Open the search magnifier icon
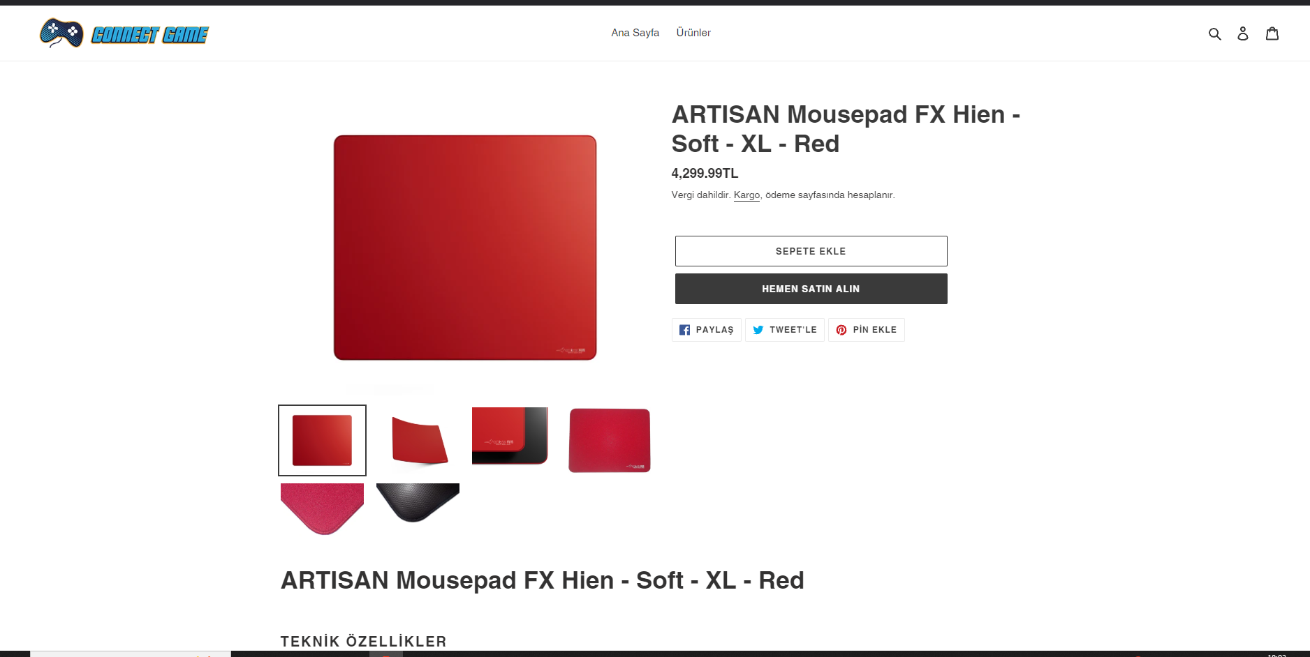1310x657 pixels. tap(1214, 33)
